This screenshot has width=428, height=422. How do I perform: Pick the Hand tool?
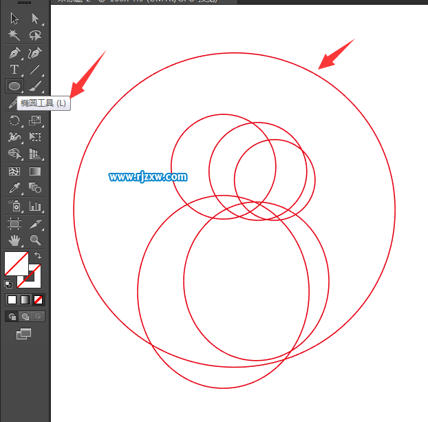14,240
